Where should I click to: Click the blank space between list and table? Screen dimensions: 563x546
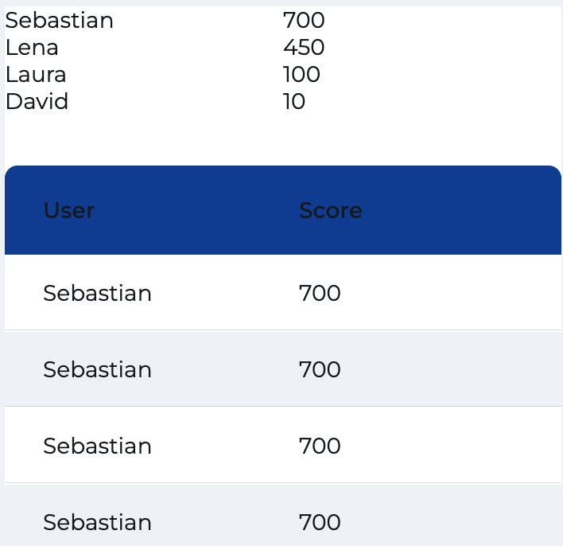point(278,140)
